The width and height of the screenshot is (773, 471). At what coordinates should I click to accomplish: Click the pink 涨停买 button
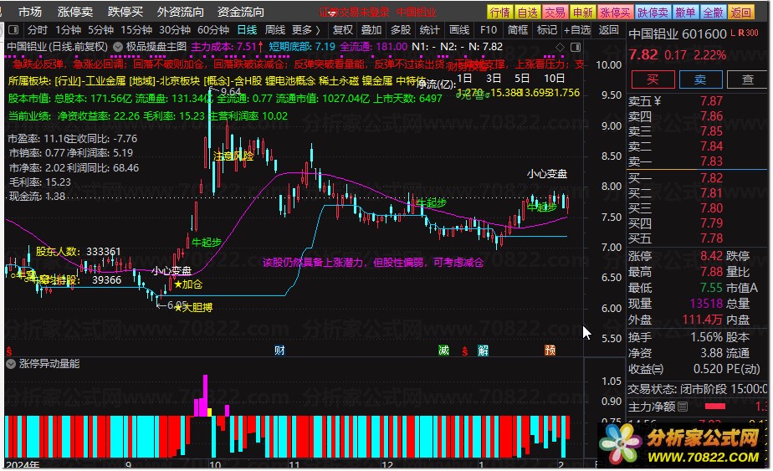615,12
